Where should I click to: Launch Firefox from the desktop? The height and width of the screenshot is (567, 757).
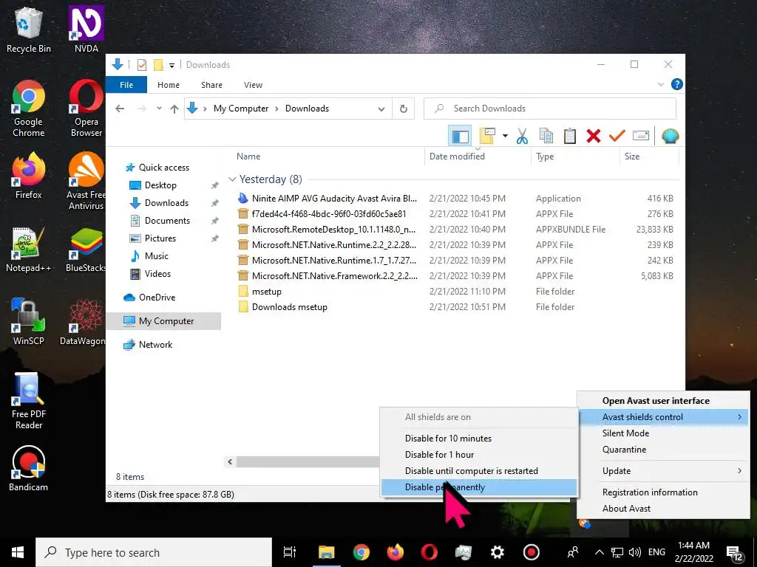(29, 176)
